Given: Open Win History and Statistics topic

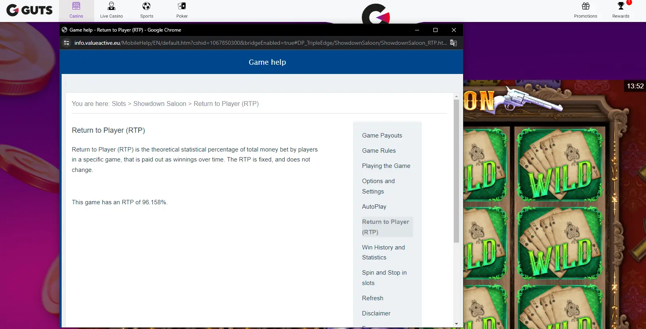Looking at the screenshot, I should click(383, 252).
